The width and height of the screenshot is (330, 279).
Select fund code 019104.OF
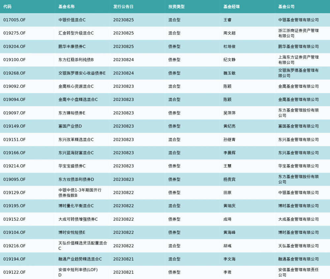[14, 232]
